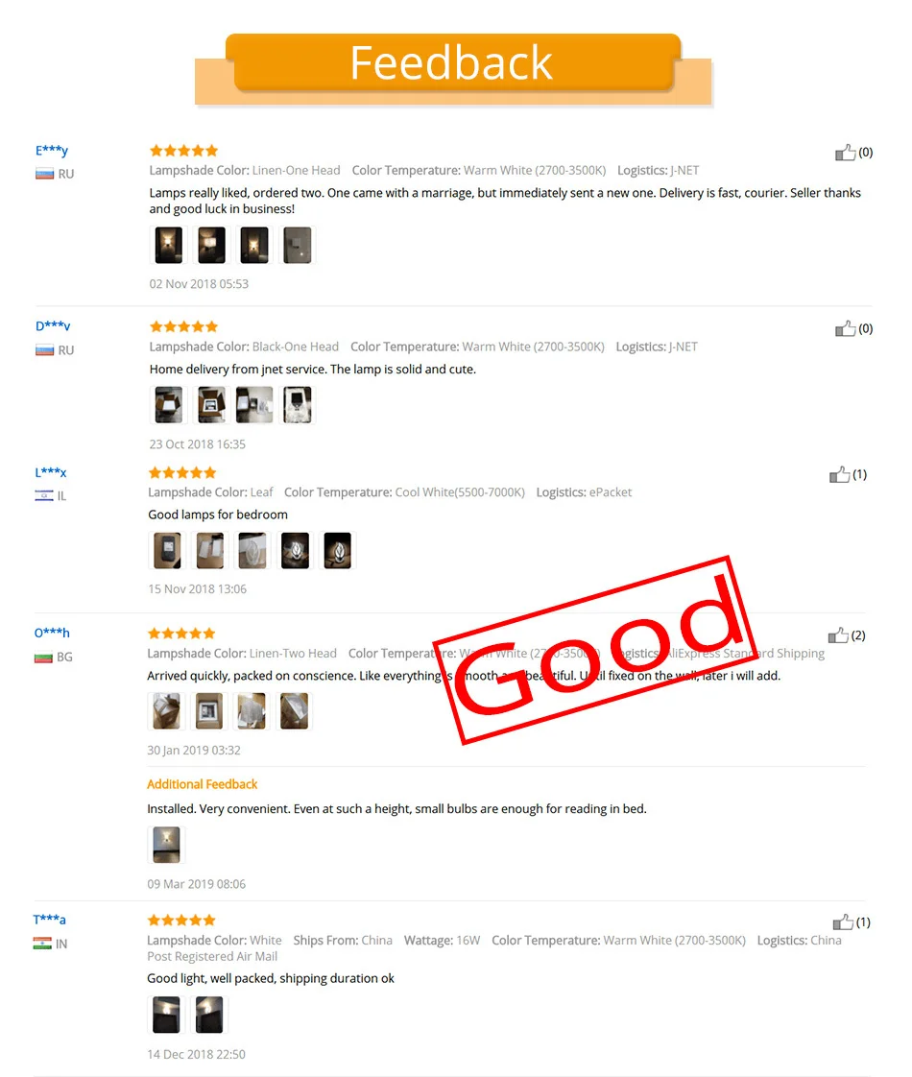This screenshot has height=1077, width=912.
Task: Click thumbs-up icon on E***y's review
Action: 845,153
